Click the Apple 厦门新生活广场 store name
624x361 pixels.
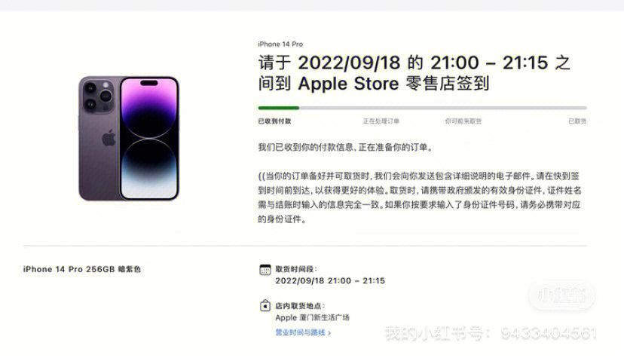click(313, 317)
